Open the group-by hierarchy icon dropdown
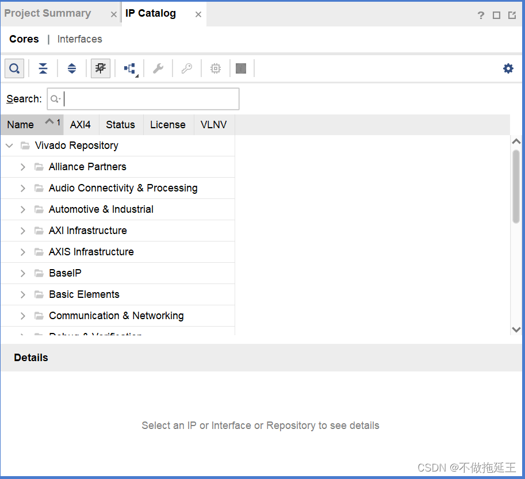 130,68
